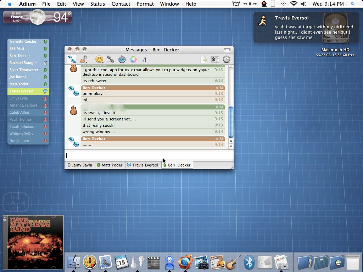The width and height of the screenshot is (363, 272).
Task: Select Noelle Iben in contact list
Action: coord(28,141)
